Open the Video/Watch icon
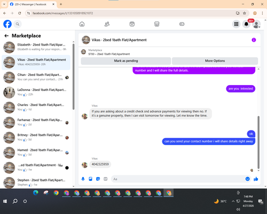Screen dimensions: 267x214 pos(132,24)
